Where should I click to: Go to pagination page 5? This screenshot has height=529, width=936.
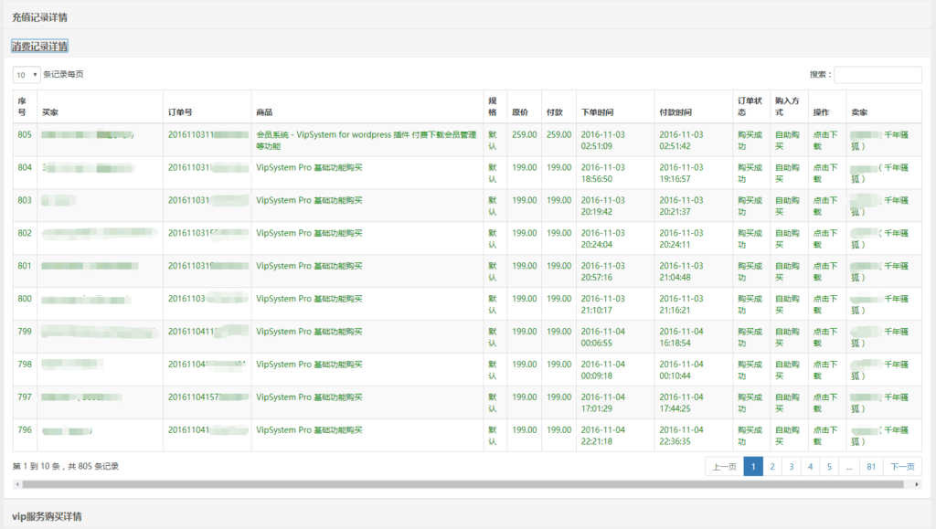coord(830,466)
